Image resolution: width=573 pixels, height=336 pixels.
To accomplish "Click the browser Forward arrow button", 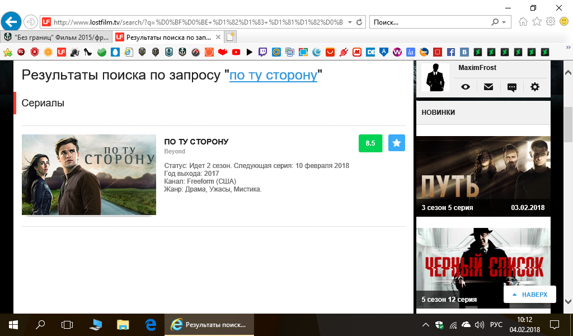I will pyautogui.click(x=31, y=22).
